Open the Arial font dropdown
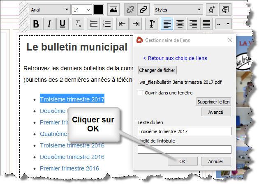 [50, 9]
